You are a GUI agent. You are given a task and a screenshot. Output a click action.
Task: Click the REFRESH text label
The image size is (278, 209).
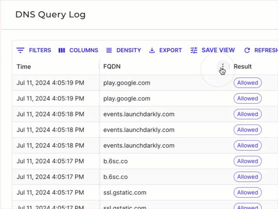(266, 51)
